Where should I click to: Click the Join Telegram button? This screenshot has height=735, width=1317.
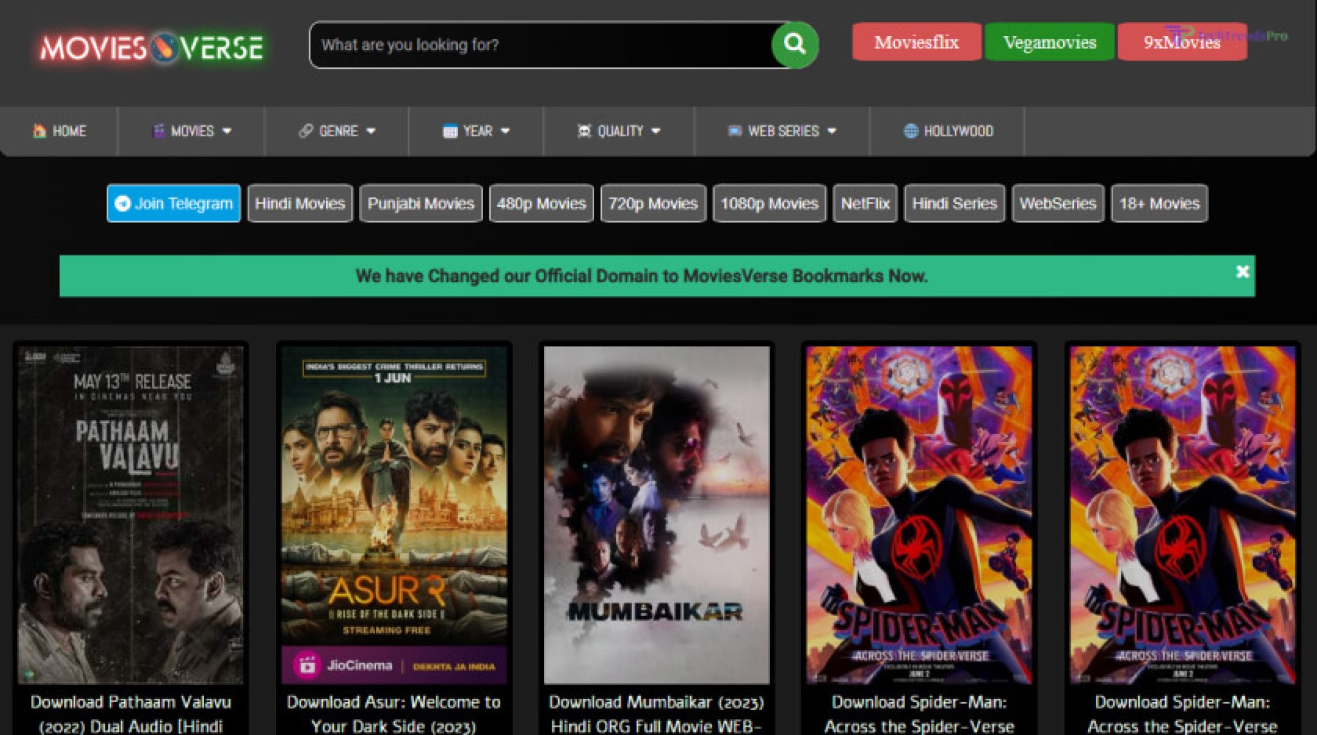[174, 203]
